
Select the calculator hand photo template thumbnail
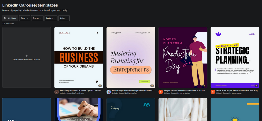[x=79, y=110]
